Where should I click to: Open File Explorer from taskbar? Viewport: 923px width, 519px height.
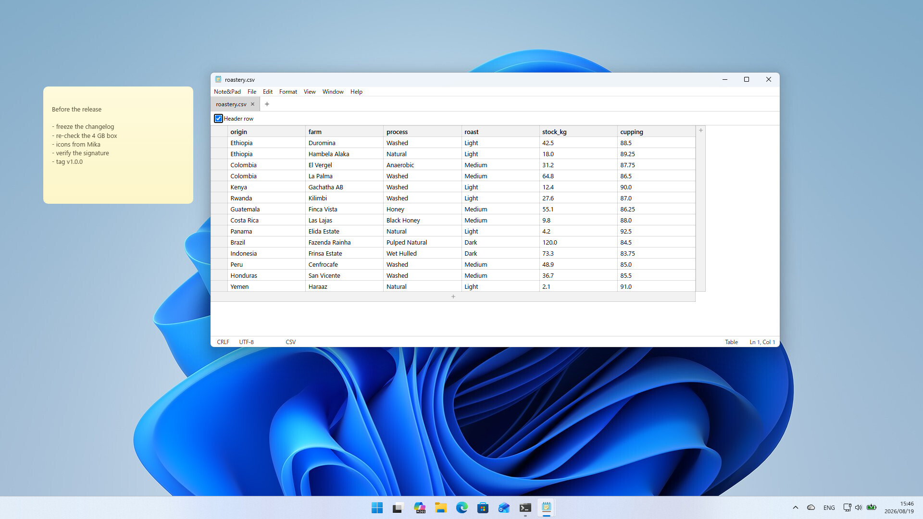pos(441,507)
